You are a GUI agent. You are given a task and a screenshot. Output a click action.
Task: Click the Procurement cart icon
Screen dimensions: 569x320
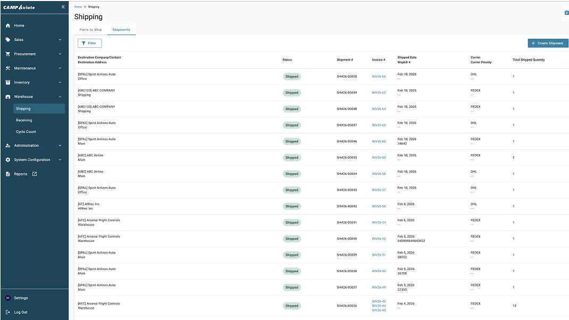(x=8, y=54)
